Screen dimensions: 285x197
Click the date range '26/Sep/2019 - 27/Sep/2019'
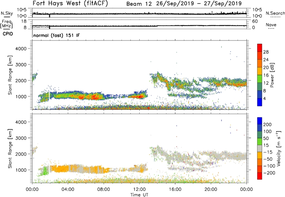coord(199,4)
